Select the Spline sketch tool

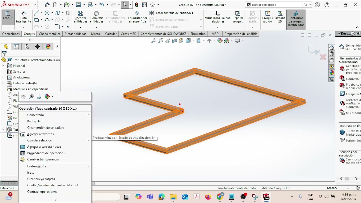pos(58,13)
